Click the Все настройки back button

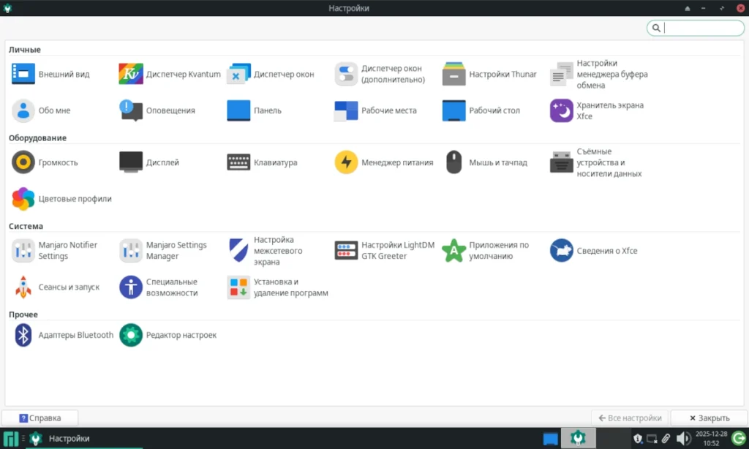pyautogui.click(x=630, y=418)
